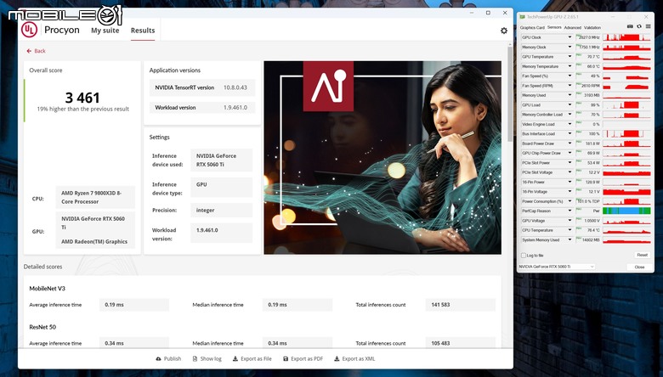Screen dimensions: 663x377
Task: Open Procyon settings gear icon
Action: click(x=503, y=31)
